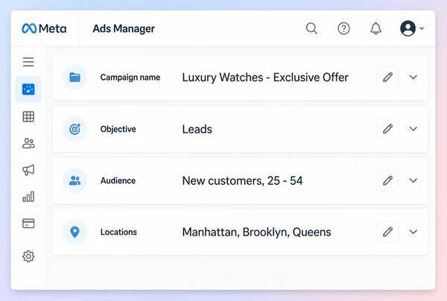The width and height of the screenshot is (447, 301).
Task: Open the megaphone ads sidebar icon
Action: [x=28, y=170]
